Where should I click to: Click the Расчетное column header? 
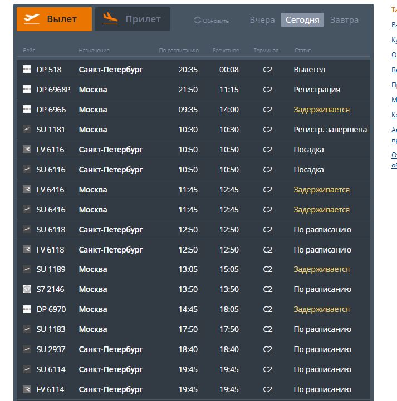tap(226, 51)
